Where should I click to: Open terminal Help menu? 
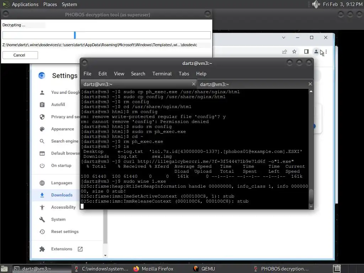click(x=201, y=74)
